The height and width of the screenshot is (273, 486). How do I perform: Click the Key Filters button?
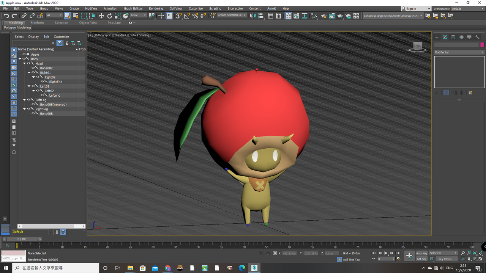coord(446,259)
